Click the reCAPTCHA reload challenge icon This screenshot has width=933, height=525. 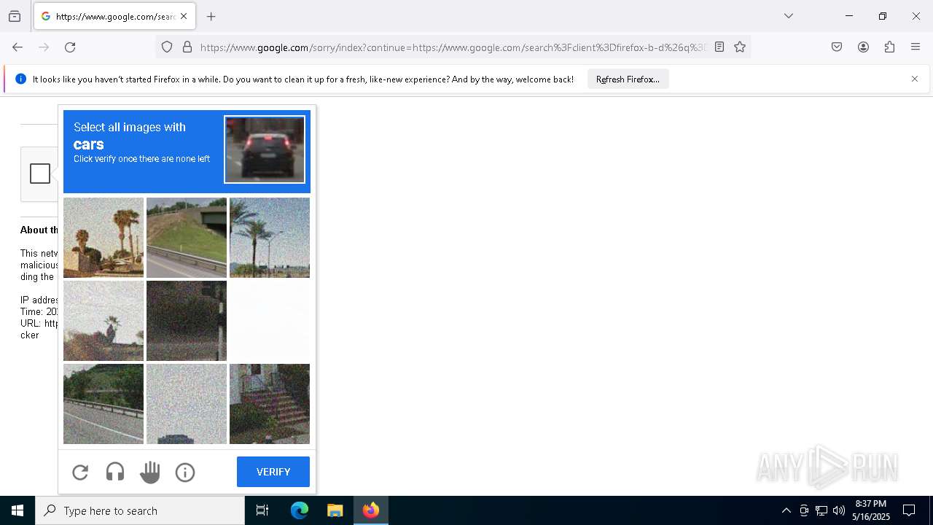click(x=80, y=472)
